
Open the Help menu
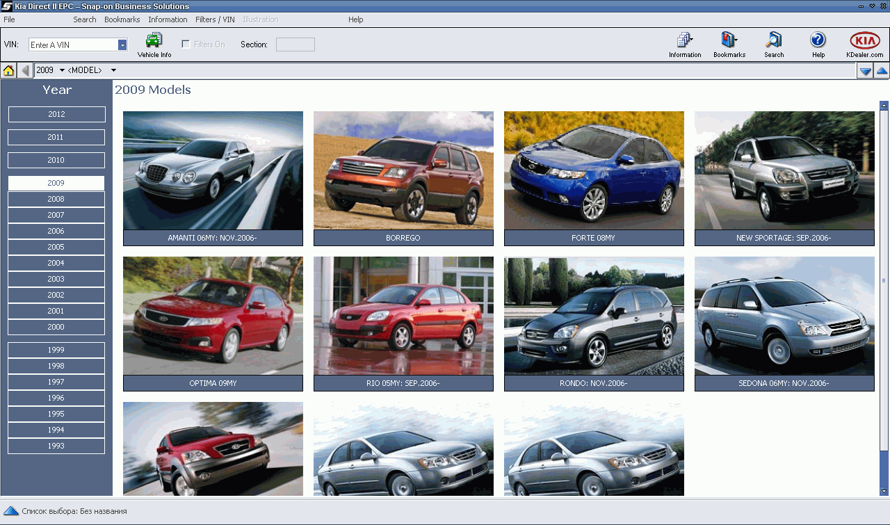pyautogui.click(x=356, y=19)
